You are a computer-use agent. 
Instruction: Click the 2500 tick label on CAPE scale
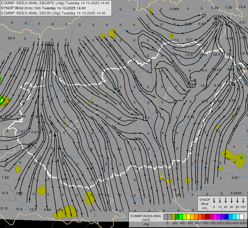click(x=228, y=223)
